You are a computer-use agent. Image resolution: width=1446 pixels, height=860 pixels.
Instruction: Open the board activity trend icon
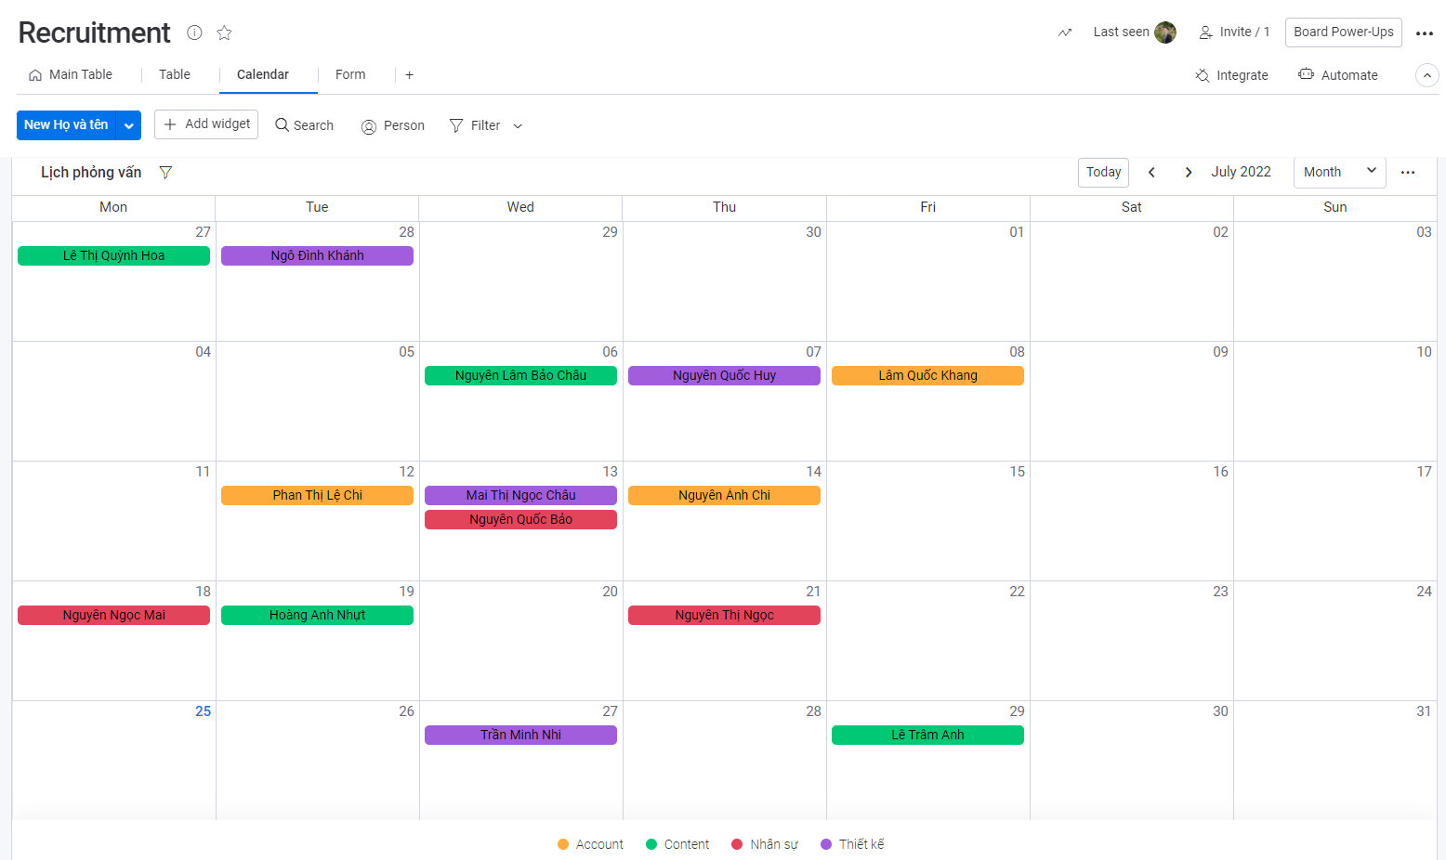[x=1065, y=33]
